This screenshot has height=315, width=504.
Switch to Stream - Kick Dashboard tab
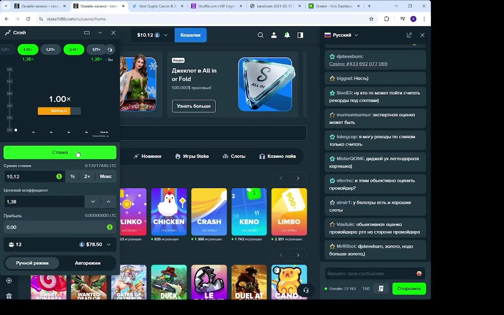[334, 6]
